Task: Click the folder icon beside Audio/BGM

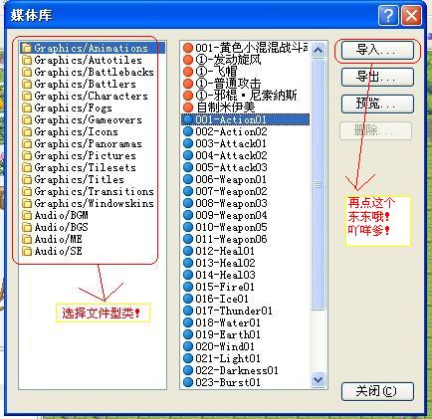Action: [26, 215]
